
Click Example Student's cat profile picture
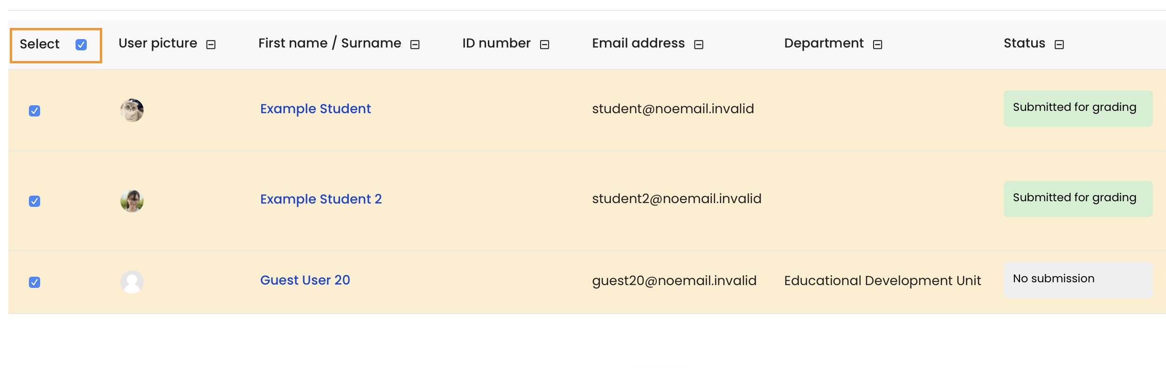[132, 110]
